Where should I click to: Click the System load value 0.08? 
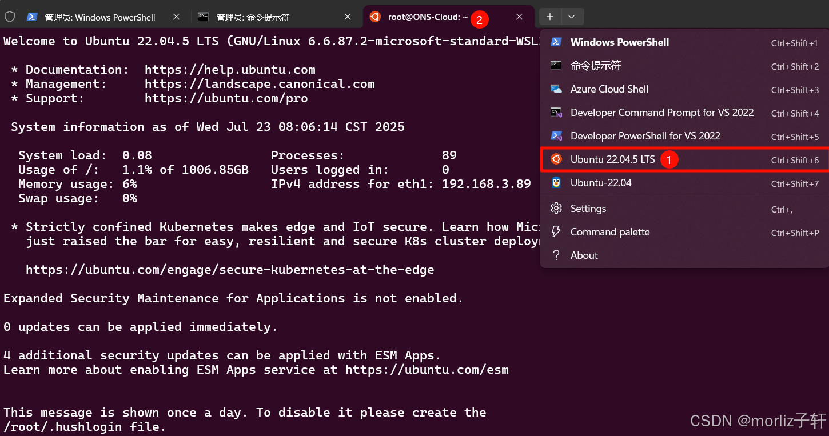[x=137, y=155]
